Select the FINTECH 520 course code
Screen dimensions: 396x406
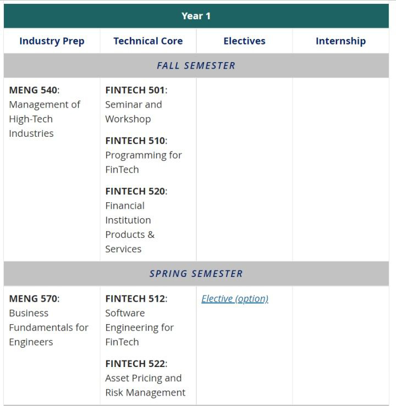pos(135,191)
